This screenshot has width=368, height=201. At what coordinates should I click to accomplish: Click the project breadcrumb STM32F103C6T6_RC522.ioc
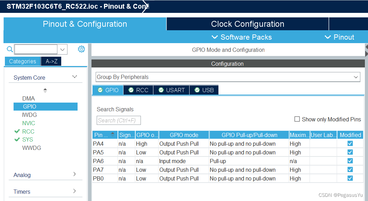pyautogui.click(x=52, y=6)
